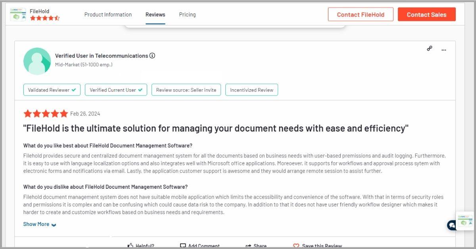Viewport: 476px width, 249px height.
Task: Select the Reviews tab
Action: (x=155, y=15)
